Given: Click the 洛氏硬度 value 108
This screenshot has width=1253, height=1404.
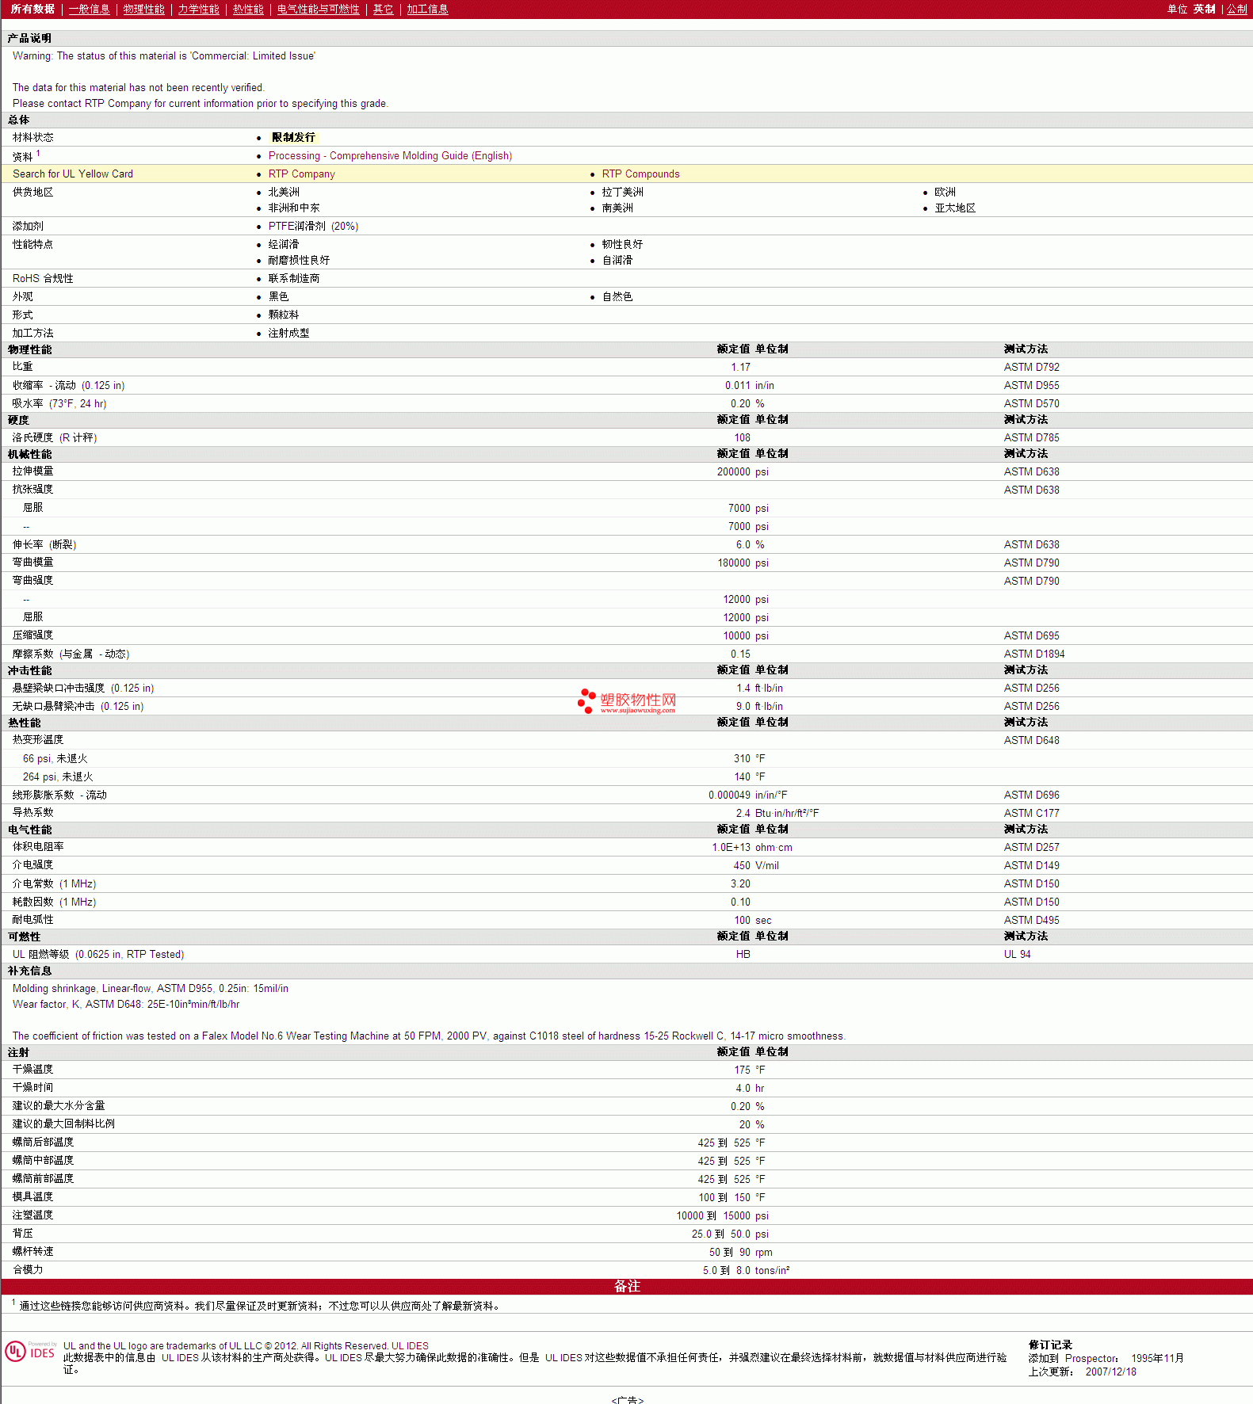Looking at the screenshot, I should coord(742,438).
